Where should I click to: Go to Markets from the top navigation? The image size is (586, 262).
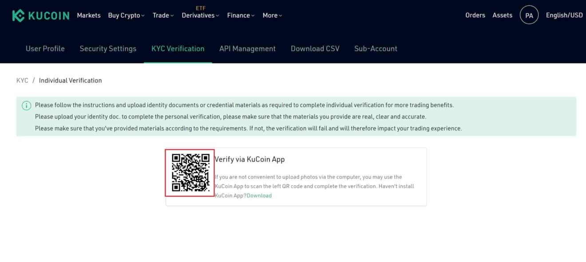click(88, 15)
